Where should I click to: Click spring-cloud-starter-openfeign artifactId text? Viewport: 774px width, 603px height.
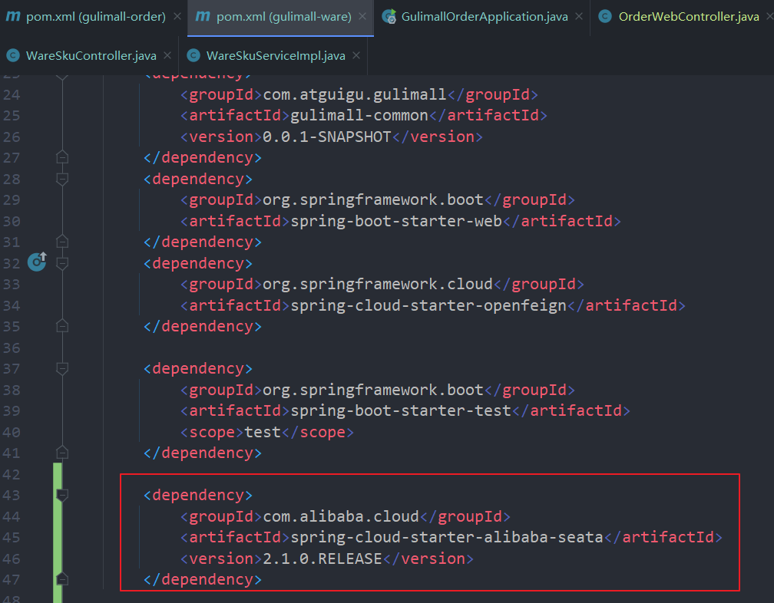pyautogui.click(x=428, y=305)
